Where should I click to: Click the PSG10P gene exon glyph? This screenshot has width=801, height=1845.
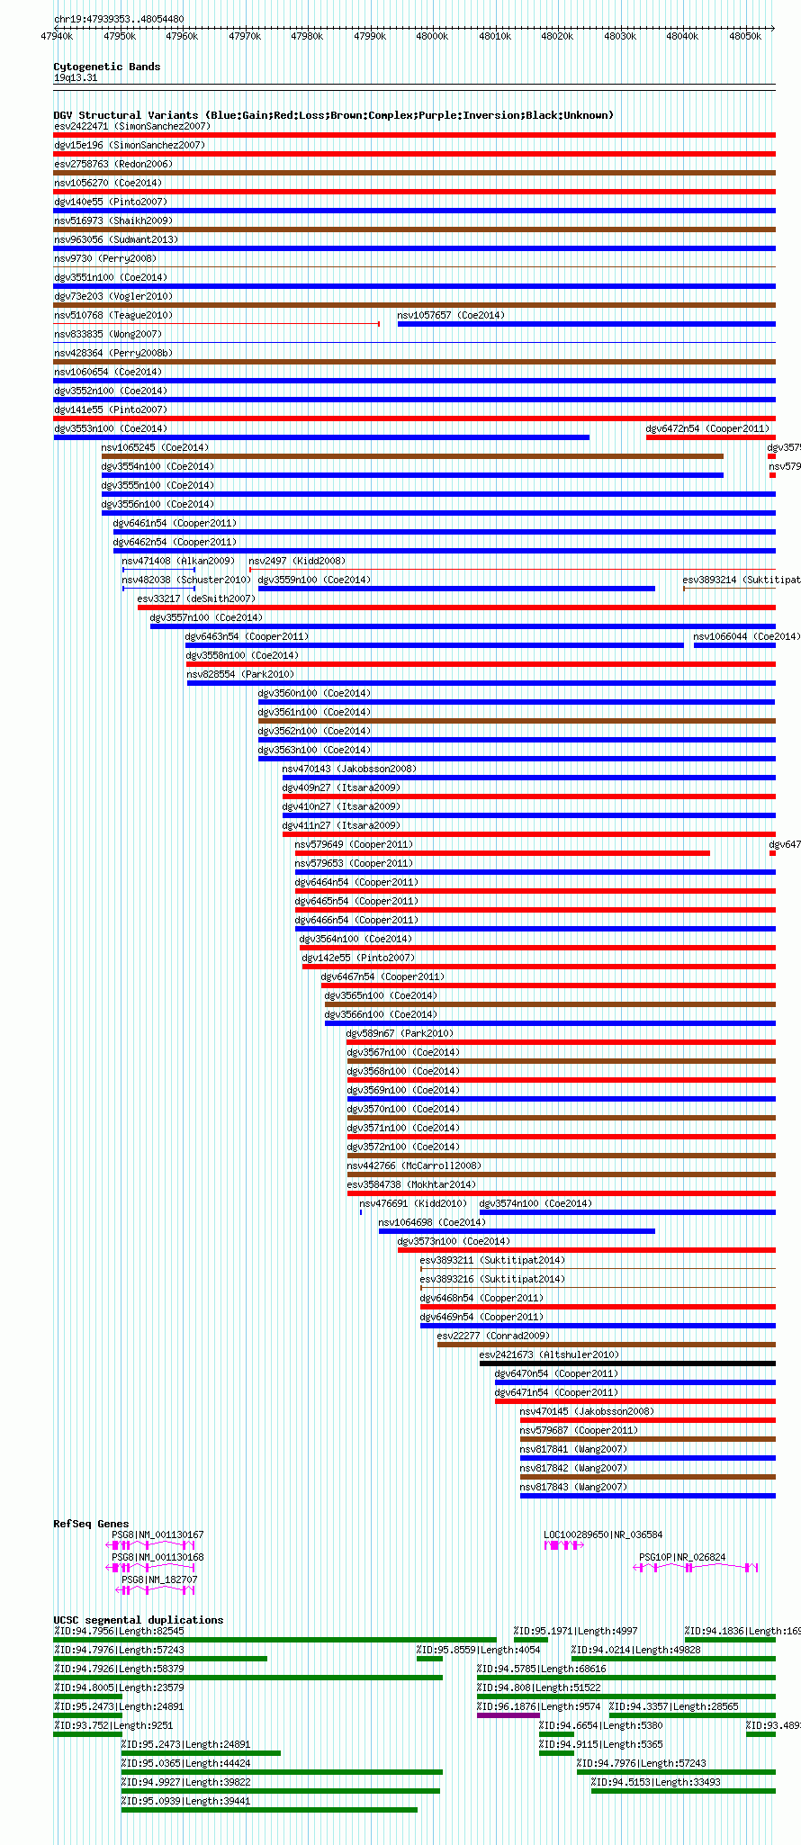pyautogui.click(x=696, y=1568)
